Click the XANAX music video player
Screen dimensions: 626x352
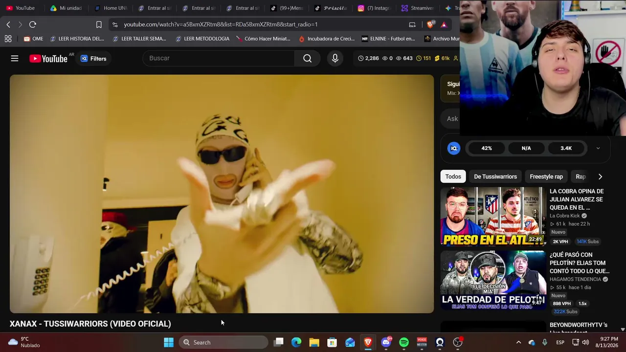pos(222,194)
